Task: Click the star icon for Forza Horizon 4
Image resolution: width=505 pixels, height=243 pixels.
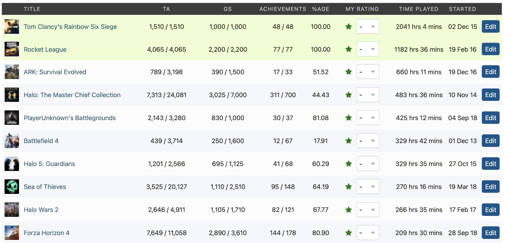Action: click(x=348, y=233)
